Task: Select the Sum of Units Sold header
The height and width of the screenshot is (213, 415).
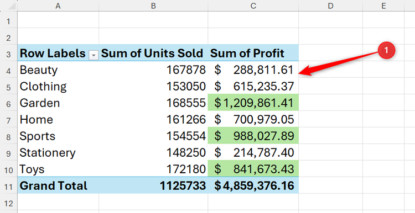Action: pos(153,53)
